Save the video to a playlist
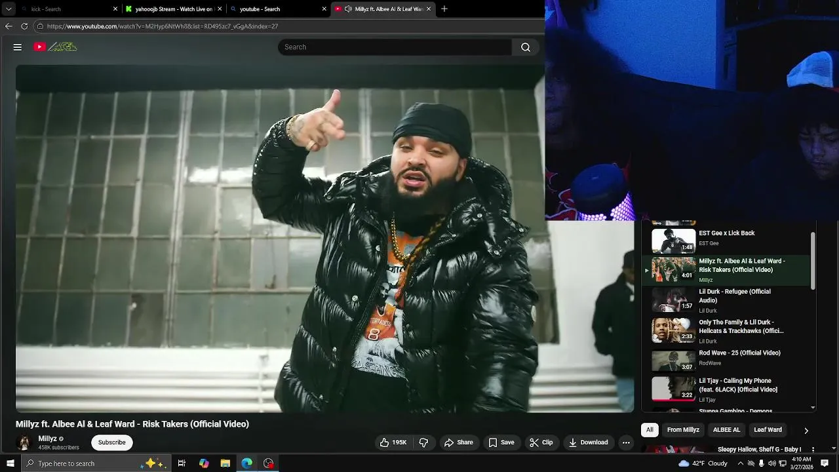This screenshot has width=839, height=472. 501,442
